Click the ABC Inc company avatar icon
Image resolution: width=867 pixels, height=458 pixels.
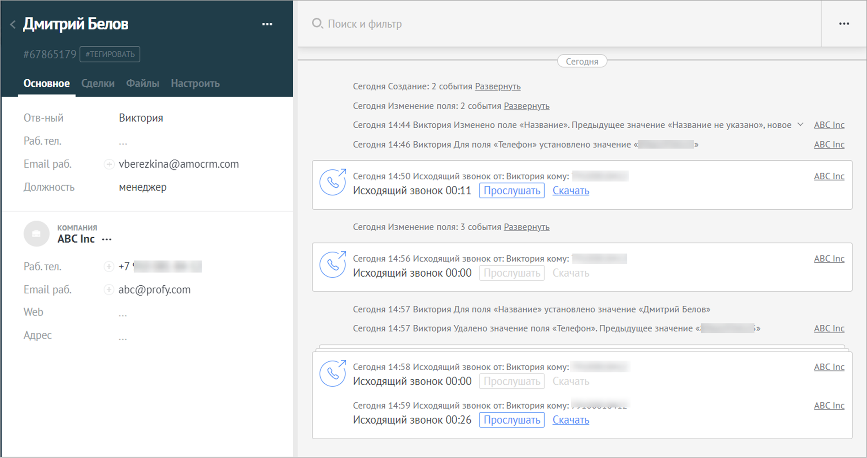pos(36,234)
